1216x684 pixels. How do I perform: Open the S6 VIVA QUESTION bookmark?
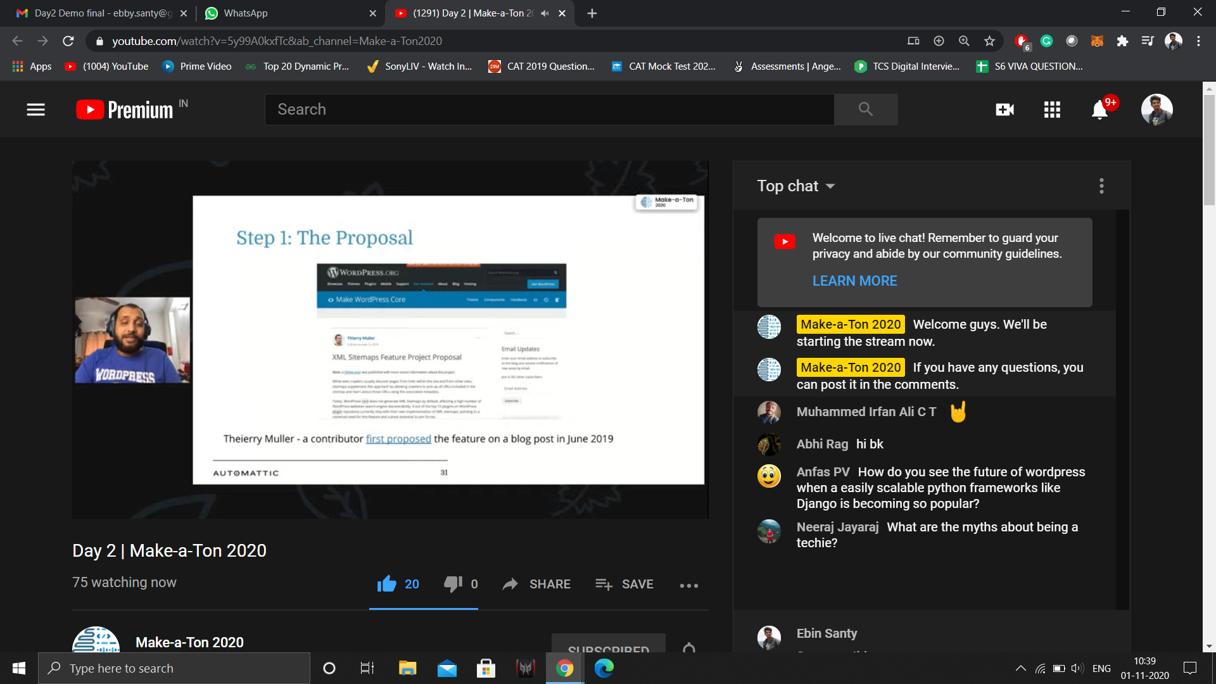(x=1029, y=66)
